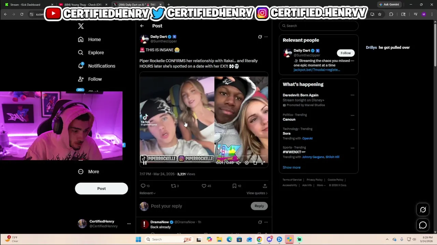
Task: Show hidden system tray icons
Action: [x=387, y=240]
